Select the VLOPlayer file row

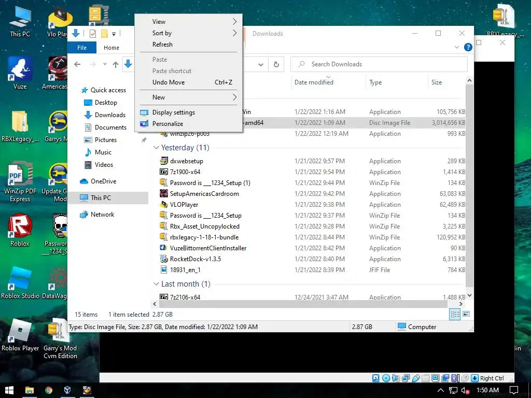tap(312, 205)
